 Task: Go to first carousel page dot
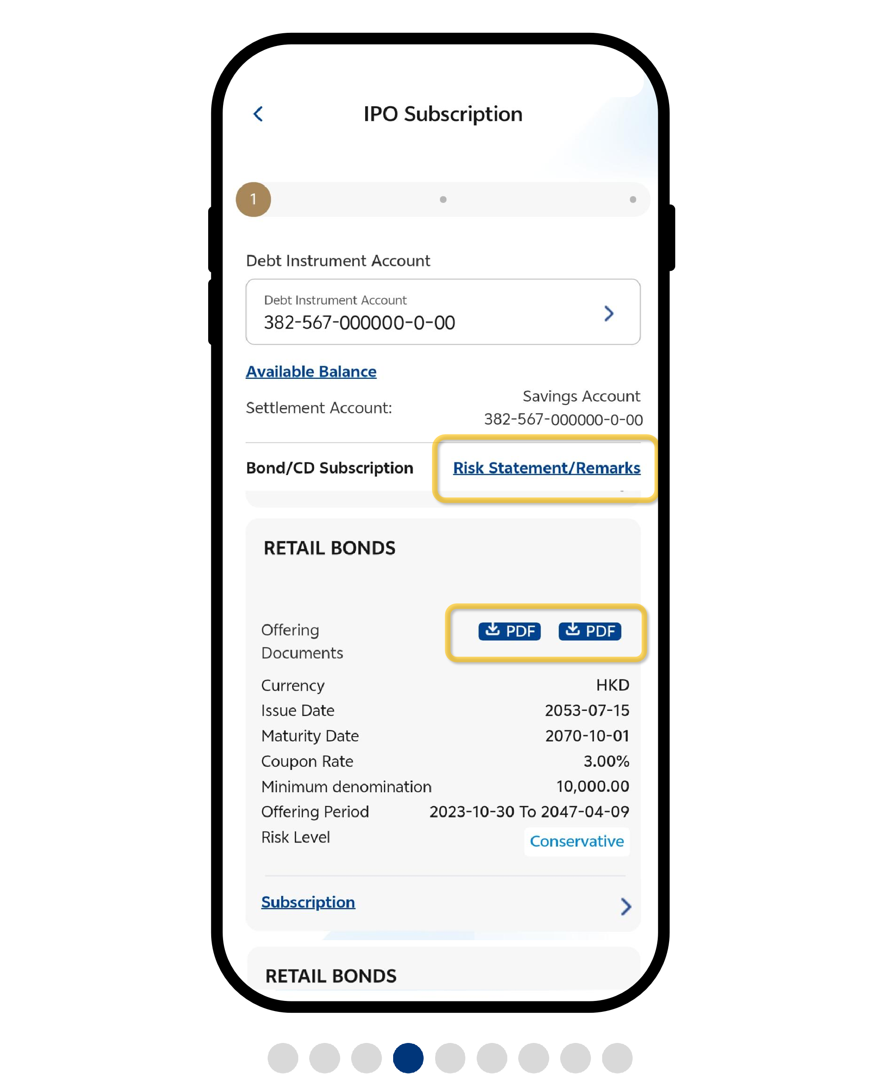(x=283, y=1058)
